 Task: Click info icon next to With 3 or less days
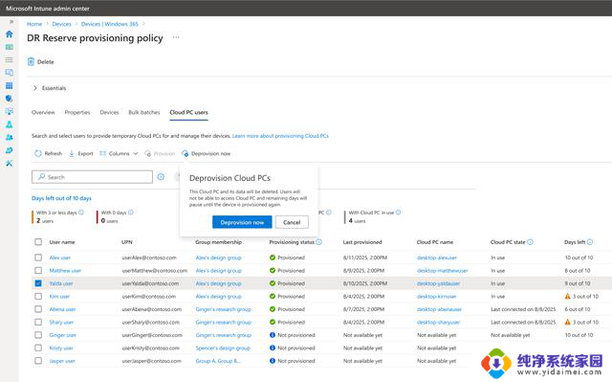pyautogui.click(x=81, y=213)
